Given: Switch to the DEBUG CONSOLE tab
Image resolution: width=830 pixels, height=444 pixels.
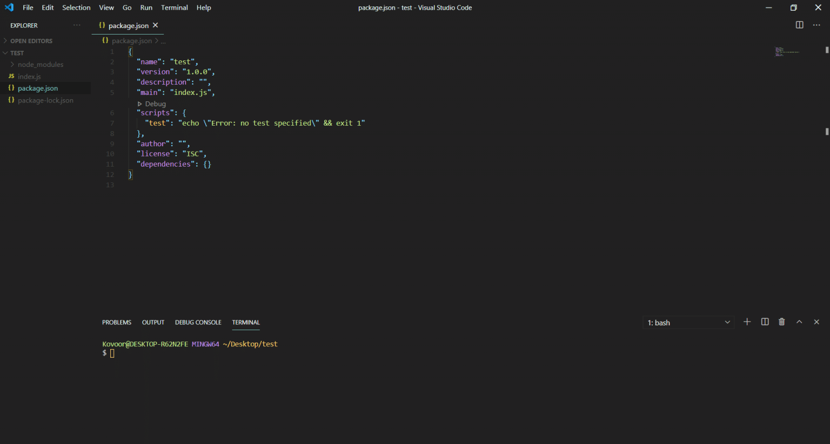Looking at the screenshot, I should [198, 322].
